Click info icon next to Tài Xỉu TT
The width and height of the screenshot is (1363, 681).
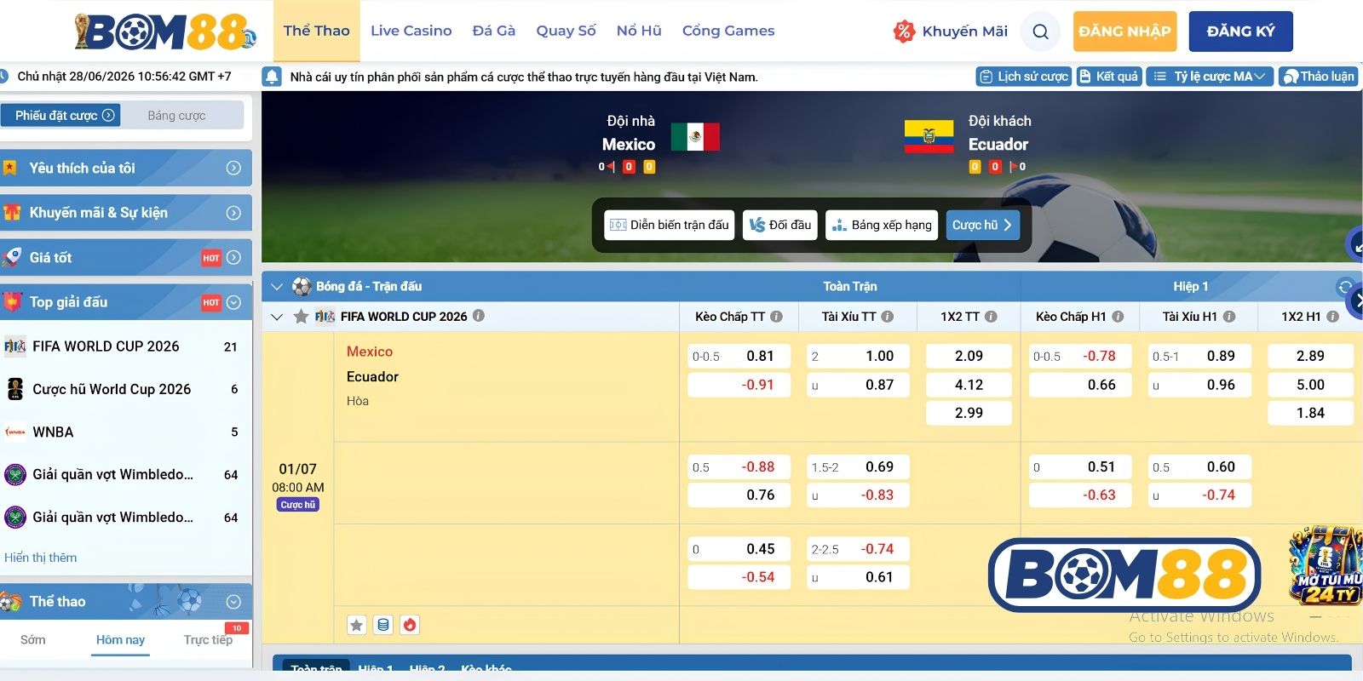[x=887, y=317]
